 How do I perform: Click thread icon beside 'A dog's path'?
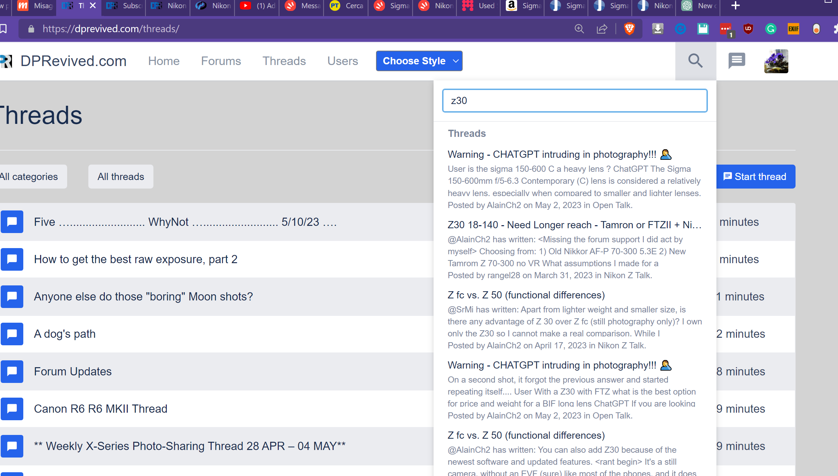12,334
